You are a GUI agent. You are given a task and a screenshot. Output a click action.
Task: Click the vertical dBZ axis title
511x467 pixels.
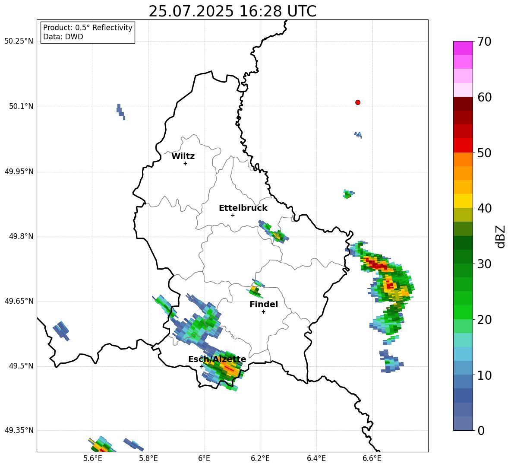(500, 236)
